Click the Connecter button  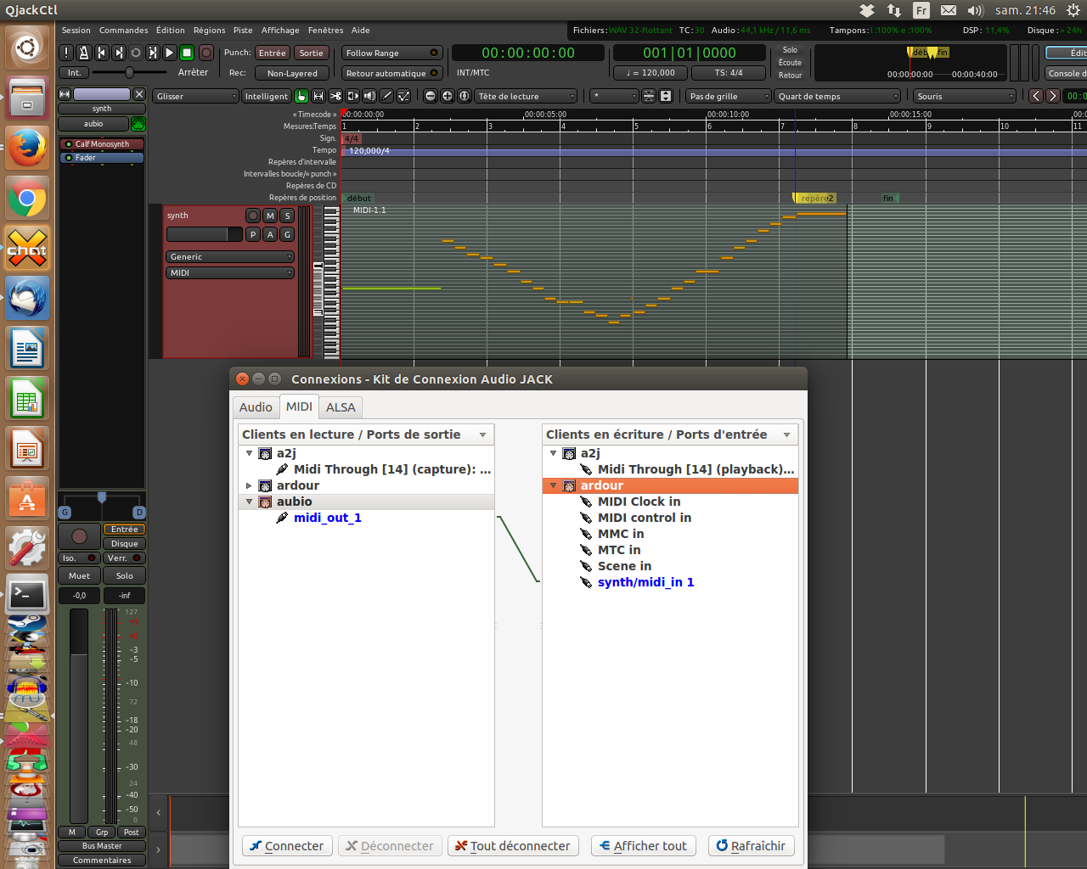point(287,846)
